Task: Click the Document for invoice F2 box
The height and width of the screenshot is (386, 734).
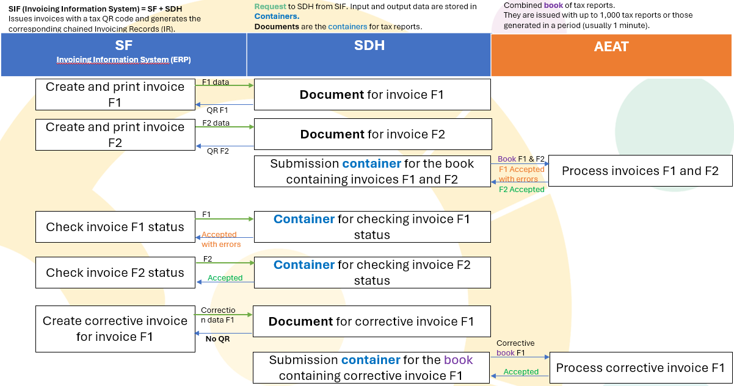Action: point(372,134)
